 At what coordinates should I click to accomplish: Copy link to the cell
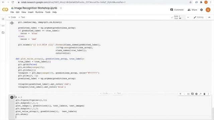tap(188, 94)
